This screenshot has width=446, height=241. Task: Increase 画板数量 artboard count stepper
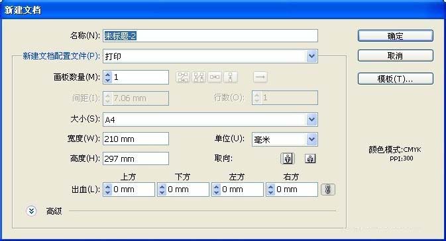click(x=108, y=75)
